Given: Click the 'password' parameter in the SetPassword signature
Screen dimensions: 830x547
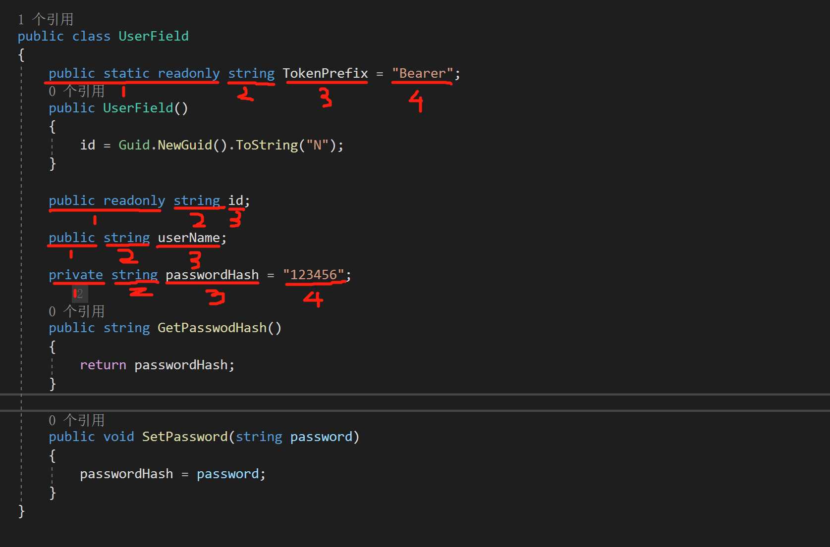Looking at the screenshot, I should point(321,437).
